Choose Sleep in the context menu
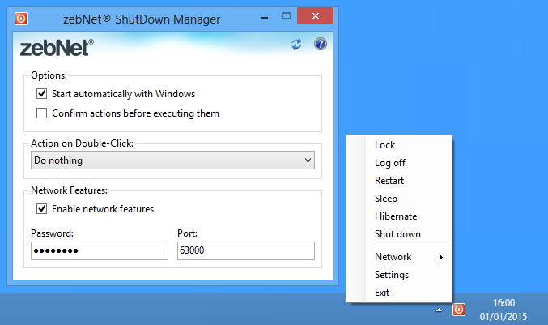The image size is (548, 325). coord(386,199)
